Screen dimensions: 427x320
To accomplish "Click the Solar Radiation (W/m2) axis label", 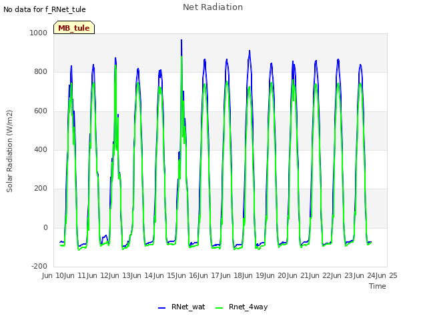I will coord(9,151).
